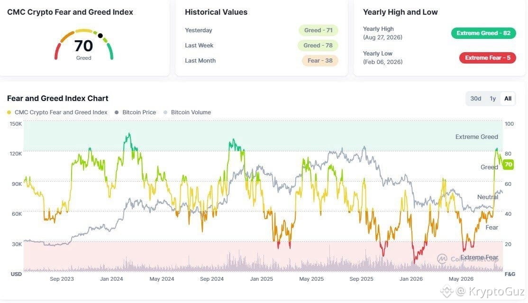The height and width of the screenshot is (303, 528).
Task: Select the All time range tab
Action: coord(508,99)
